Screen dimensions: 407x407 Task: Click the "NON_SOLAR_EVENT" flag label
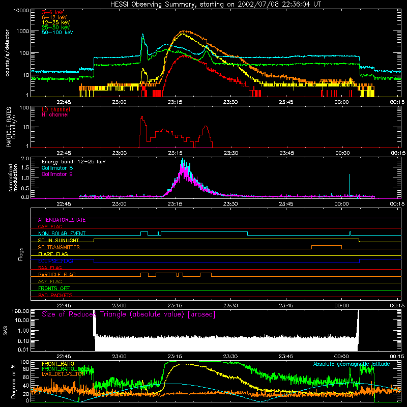tap(62, 234)
